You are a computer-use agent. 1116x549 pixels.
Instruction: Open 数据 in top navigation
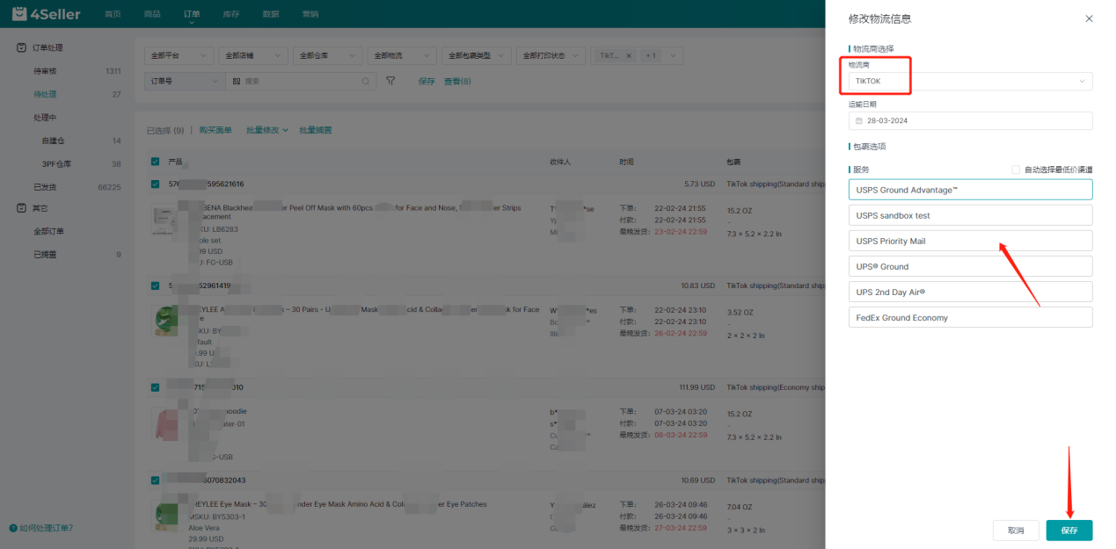tap(271, 14)
